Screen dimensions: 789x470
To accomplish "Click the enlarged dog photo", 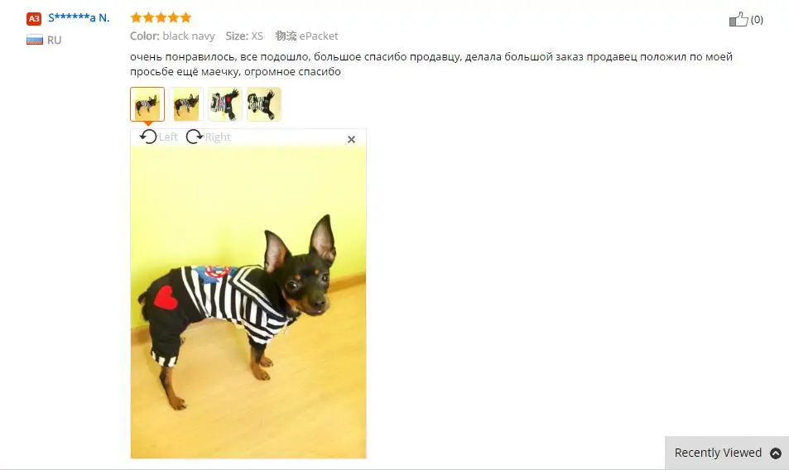I will tap(248, 301).
